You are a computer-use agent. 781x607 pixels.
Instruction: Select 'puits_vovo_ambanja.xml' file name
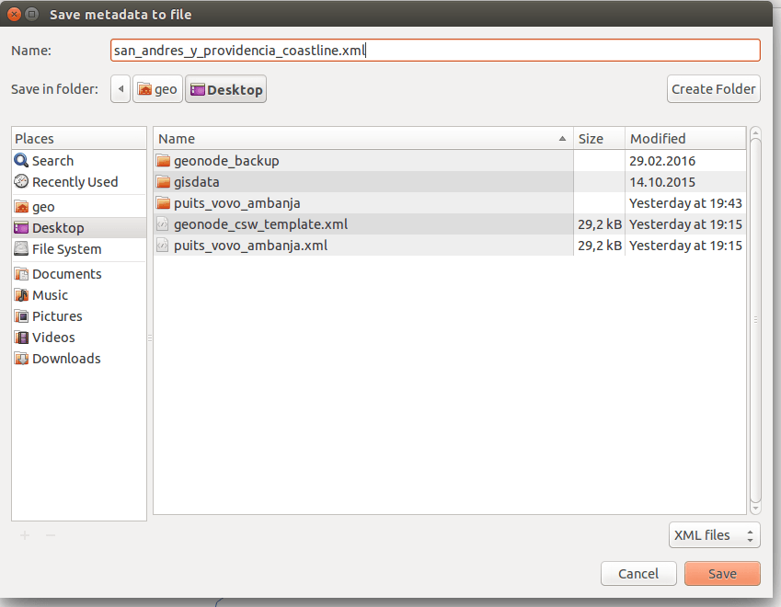tap(250, 246)
